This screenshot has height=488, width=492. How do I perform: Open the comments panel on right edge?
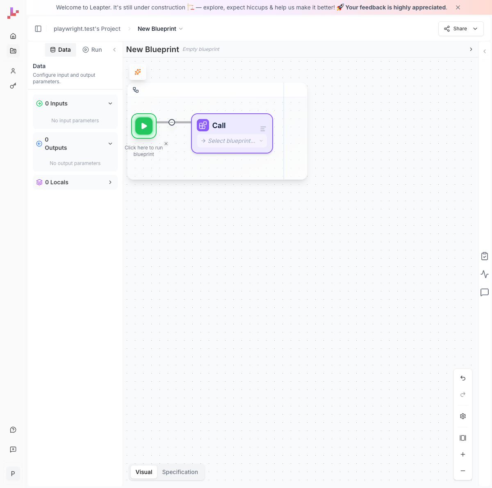(484, 292)
